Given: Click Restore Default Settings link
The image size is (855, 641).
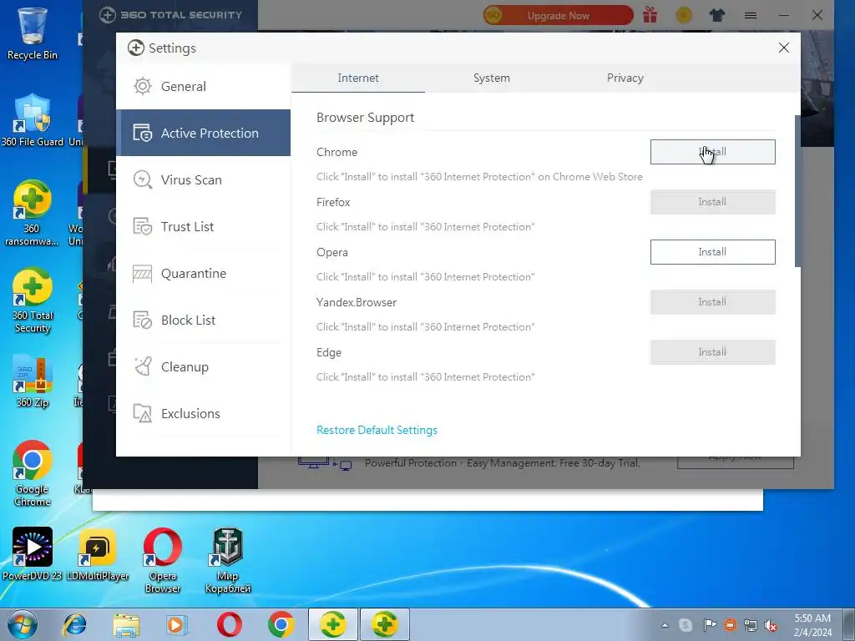Looking at the screenshot, I should [377, 430].
